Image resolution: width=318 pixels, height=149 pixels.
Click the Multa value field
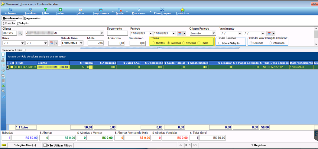pos(96,43)
